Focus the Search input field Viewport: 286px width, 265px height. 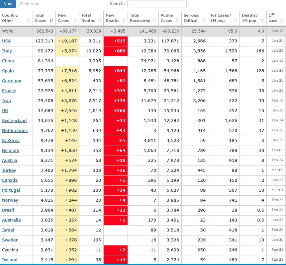pos(157,4)
